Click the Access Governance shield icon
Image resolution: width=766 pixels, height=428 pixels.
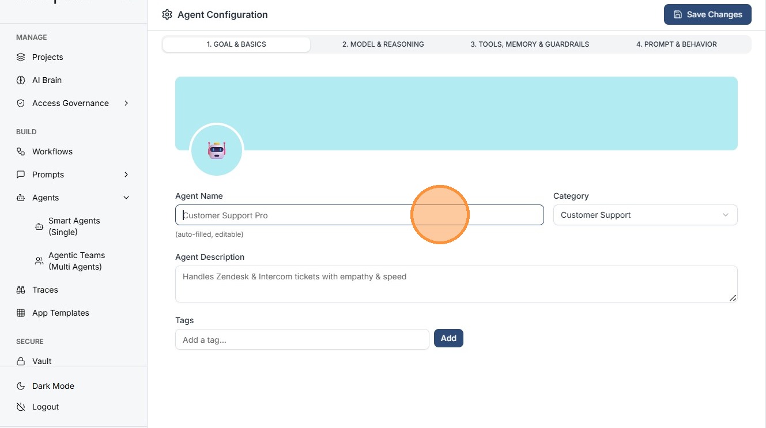(x=21, y=103)
